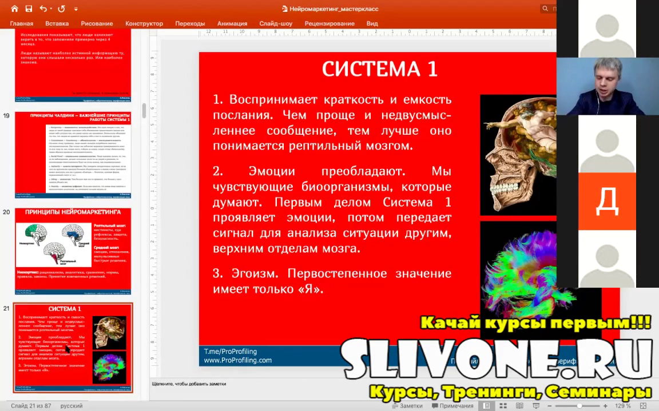Click the русский language indicator
The width and height of the screenshot is (659, 411).
tap(72, 405)
